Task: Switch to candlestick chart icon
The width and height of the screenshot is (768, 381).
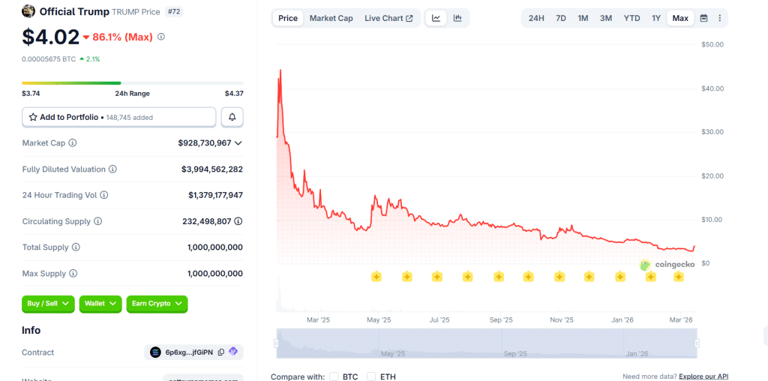Action: click(457, 18)
